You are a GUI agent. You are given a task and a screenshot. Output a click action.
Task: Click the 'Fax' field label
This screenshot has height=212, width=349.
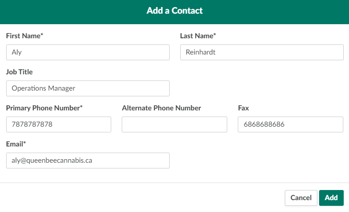[244, 108]
